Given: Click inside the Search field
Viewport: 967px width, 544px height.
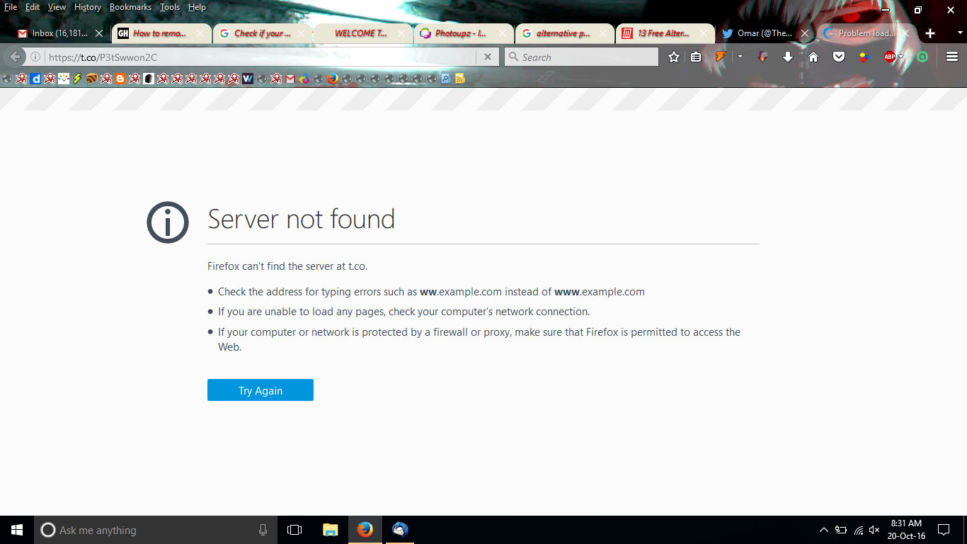Looking at the screenshot, I should point(580,57).
